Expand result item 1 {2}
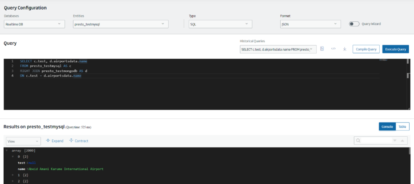The image size is (414, 184). click(13, 175)
